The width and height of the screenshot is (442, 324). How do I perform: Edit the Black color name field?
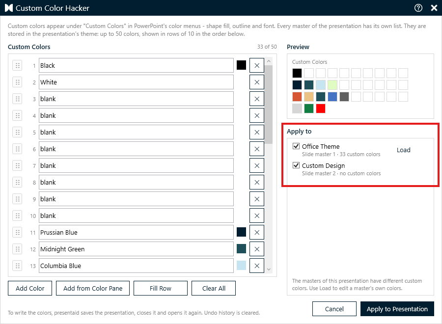[x=136, y=66]
